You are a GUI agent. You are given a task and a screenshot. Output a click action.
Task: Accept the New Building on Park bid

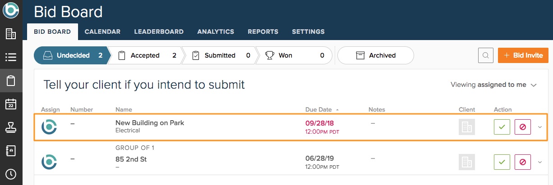[x=502, y=127]
